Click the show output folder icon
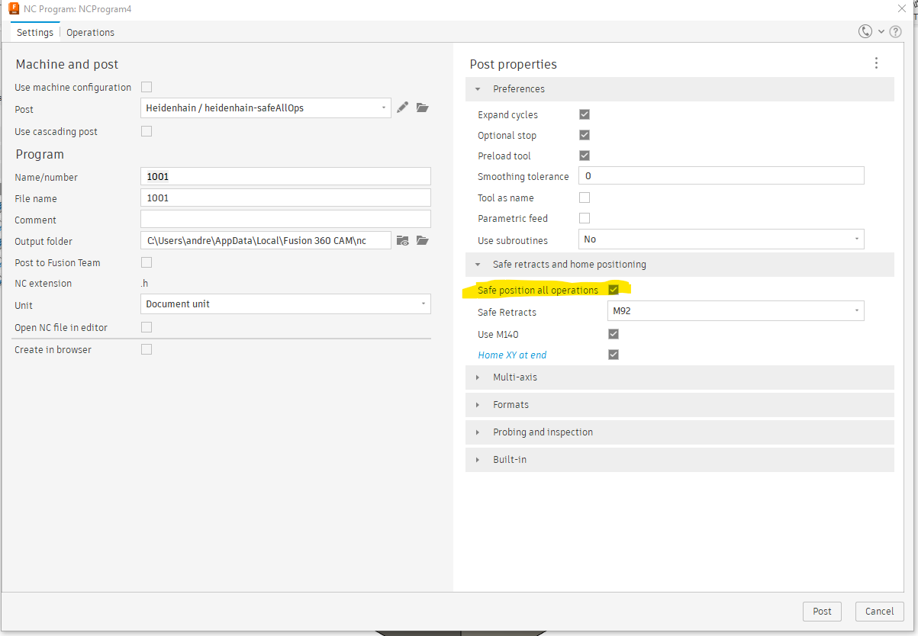The height and width of the screenshot is (636, 918). (x=403, y=241)
